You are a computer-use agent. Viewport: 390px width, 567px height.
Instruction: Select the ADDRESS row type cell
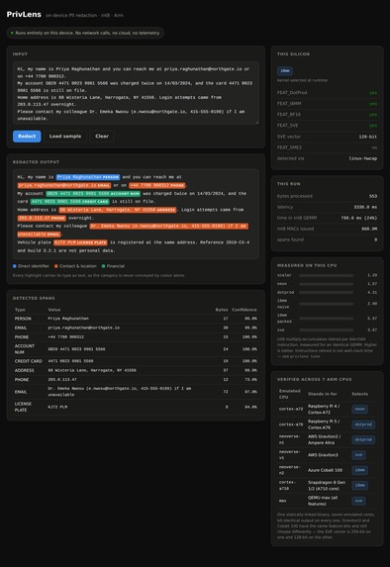[x=24, y=370]
